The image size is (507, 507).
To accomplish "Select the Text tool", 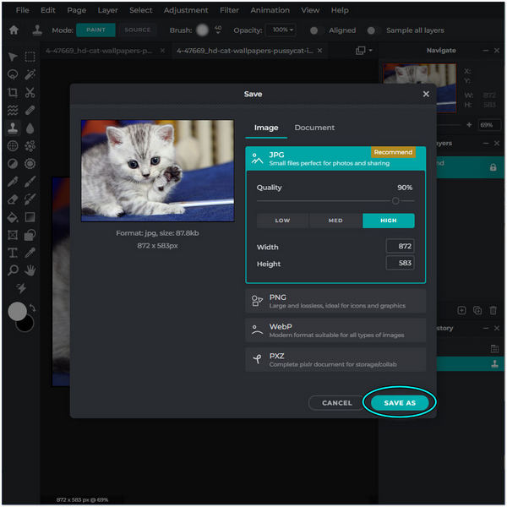I will point(13,253).
